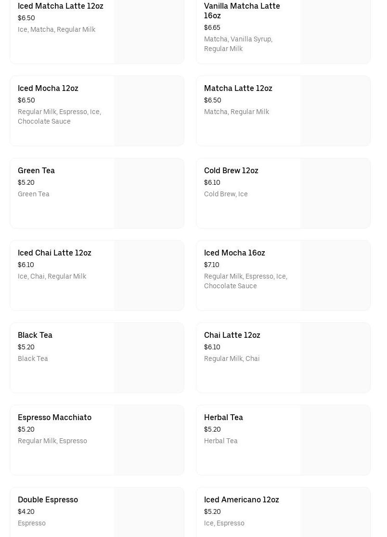Open the Espresso Macchiato image thumbnail
The width and height of the screenshot is (387, 537).
coord(149,440)
